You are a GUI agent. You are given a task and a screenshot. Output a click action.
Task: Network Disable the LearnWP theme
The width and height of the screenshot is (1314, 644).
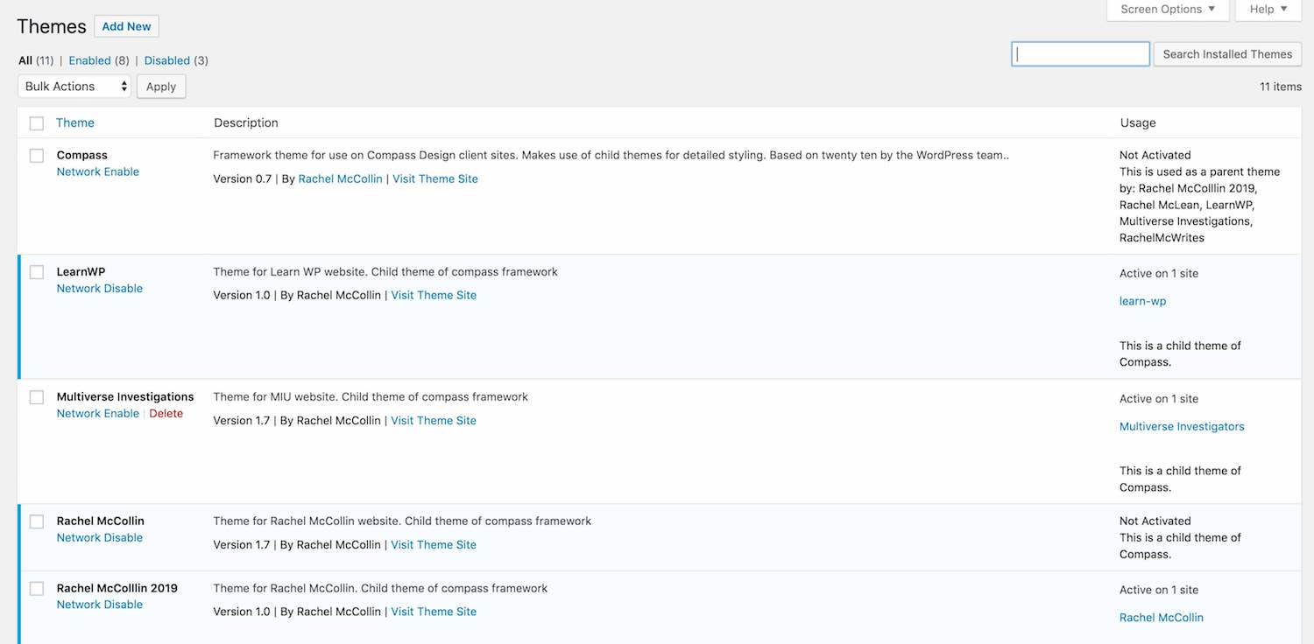[x=99, y=288]
